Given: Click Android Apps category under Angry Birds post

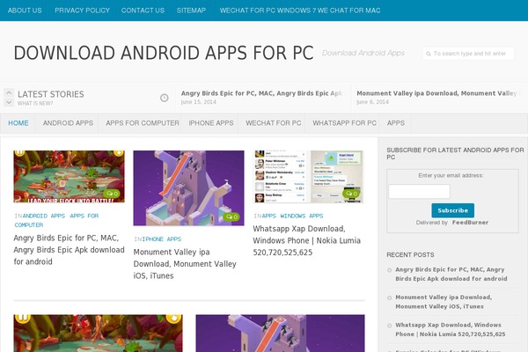Looking at the screenshot, I should point(44,216).
